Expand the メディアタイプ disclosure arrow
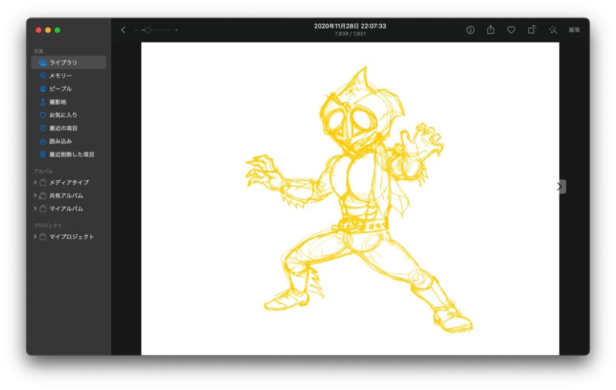The image size is (616, 390). (x=35, y=182)
